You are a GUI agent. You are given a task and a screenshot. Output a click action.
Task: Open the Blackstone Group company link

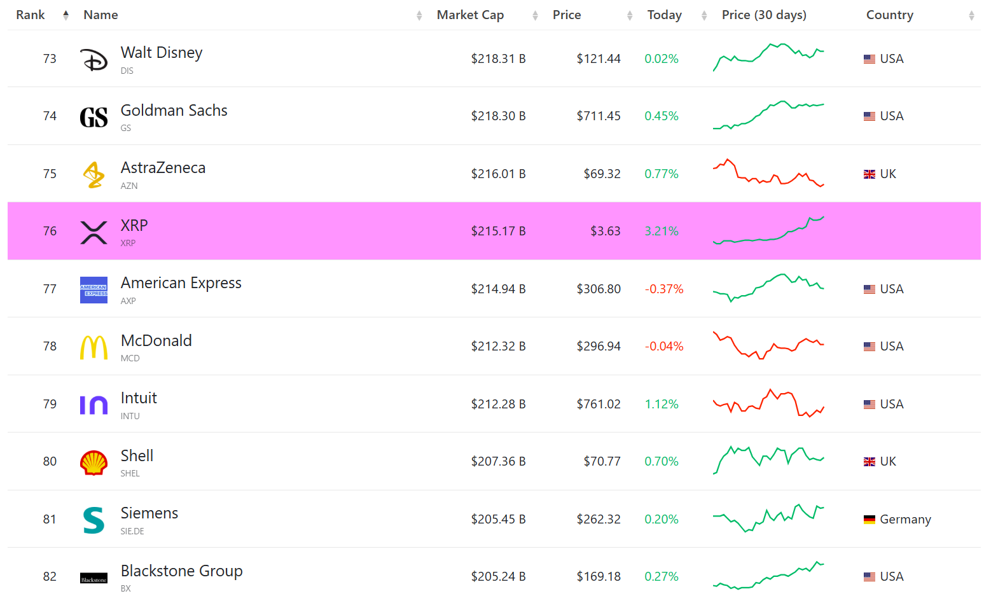(181, 571)
